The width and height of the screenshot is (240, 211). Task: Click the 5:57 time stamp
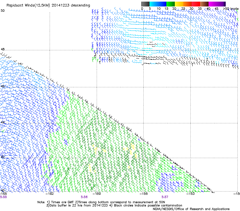165,197
